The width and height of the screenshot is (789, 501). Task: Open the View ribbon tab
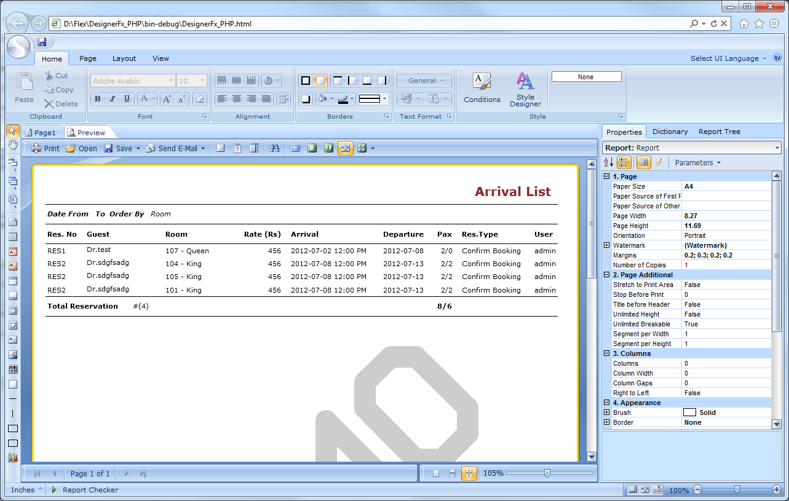(x=161, y=58)
